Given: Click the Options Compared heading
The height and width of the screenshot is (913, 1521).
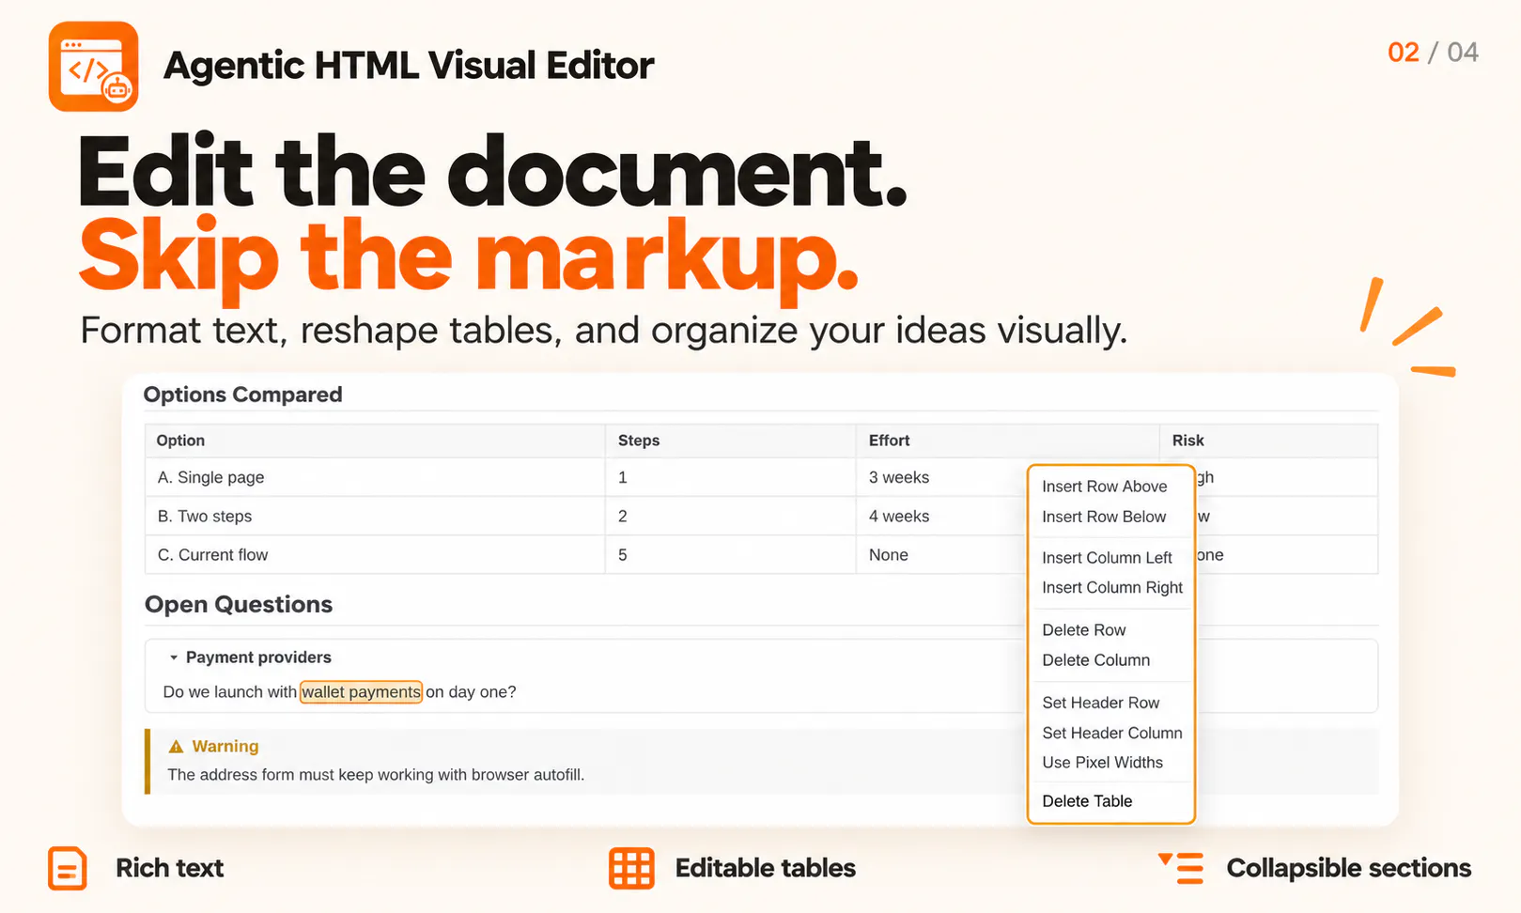Looking at the screenshot, I should click(242, 395).
